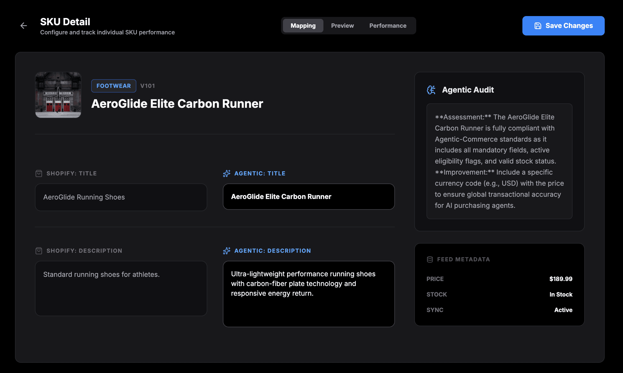
Task: Click the Shopify Description bag icon
Action: click(x=39, y=251)
